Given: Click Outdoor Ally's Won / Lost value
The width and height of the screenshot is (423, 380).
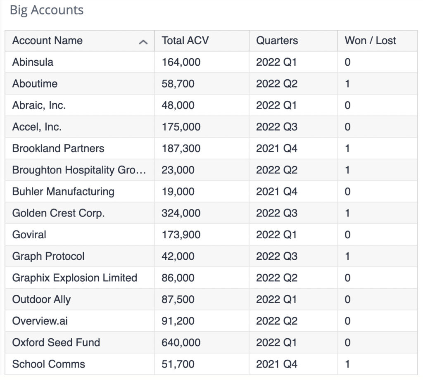Looking at the screenshot, I should click(x=347, y=299).
